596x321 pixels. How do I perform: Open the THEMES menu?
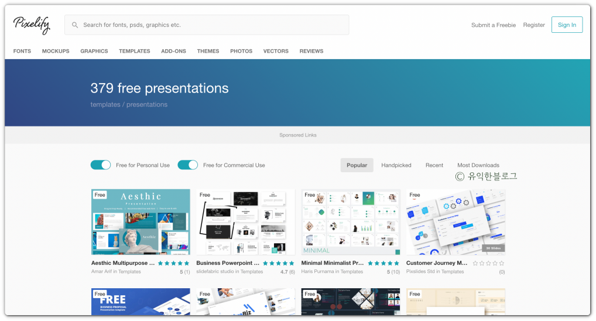click(208, 51)
